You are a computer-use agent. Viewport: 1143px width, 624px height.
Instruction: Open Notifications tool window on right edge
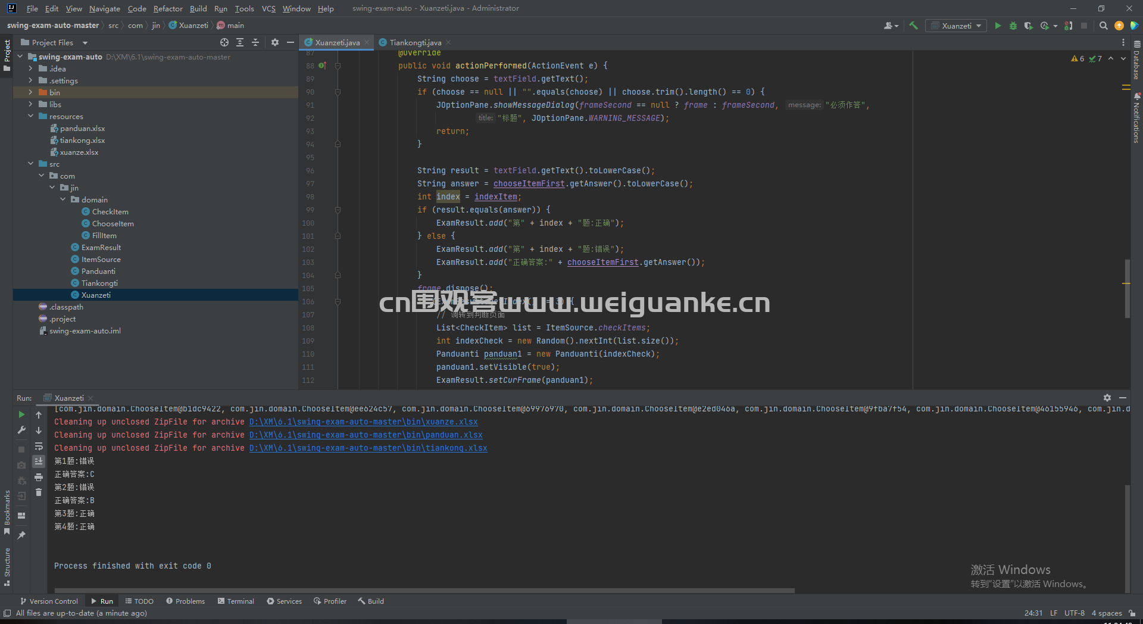pos(1136,118)
